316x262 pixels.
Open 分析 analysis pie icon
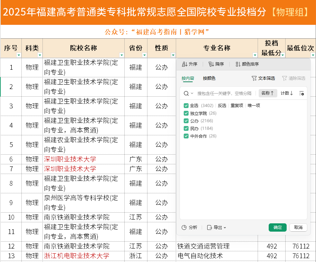(x=184, y=227)
